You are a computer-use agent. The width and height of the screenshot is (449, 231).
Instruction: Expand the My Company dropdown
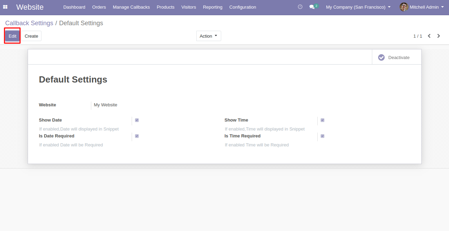pos(358,7)
